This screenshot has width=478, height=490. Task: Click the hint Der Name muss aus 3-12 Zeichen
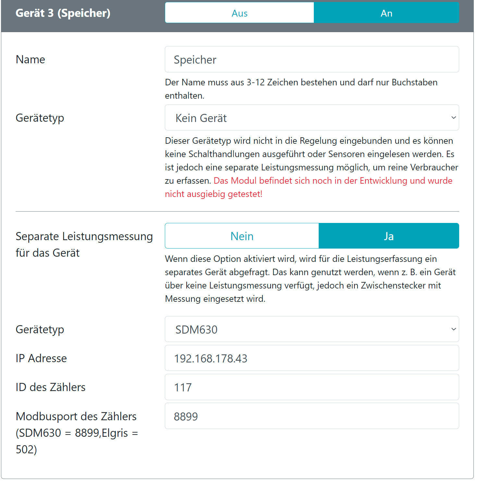point(301,89)
